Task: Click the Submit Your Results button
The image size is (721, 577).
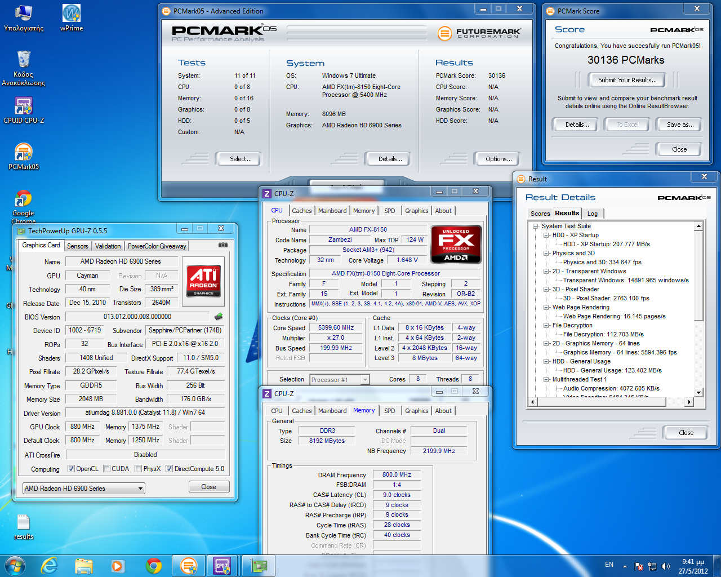Action: pyautogui.click(x=627, y=80)
